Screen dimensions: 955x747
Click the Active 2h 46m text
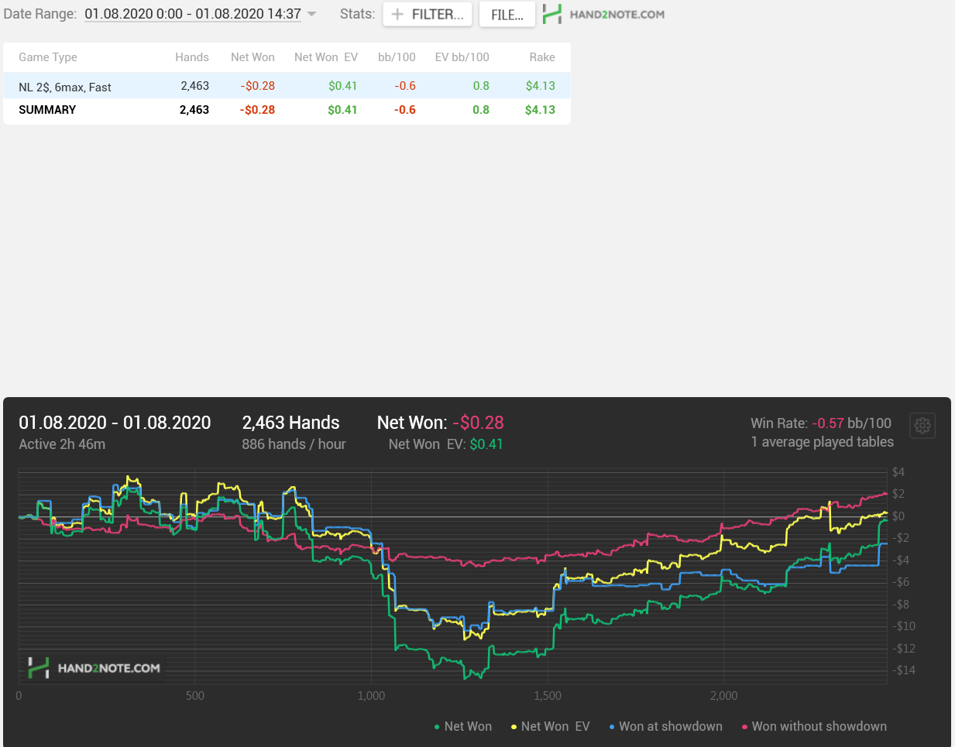point(62,444)
